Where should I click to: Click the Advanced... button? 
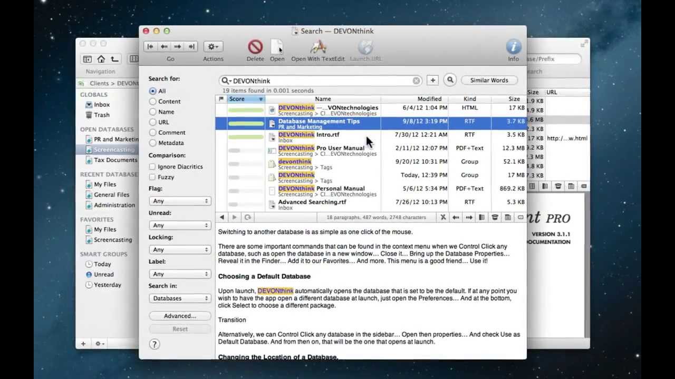coord(180,316)
